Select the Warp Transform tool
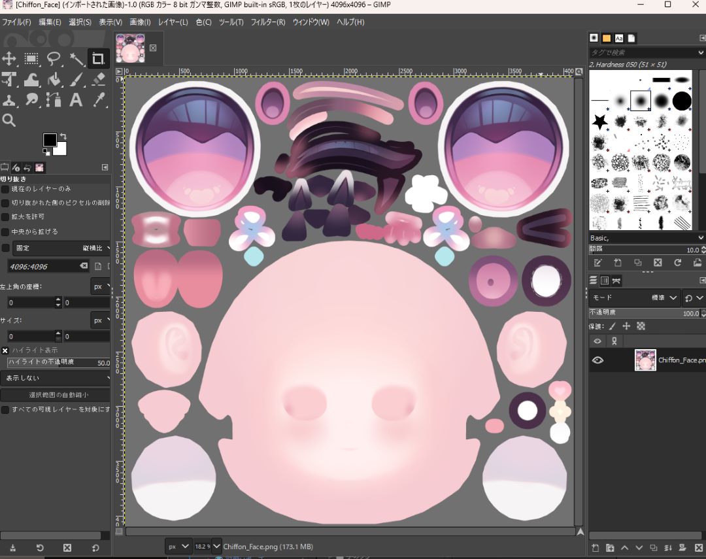The width and height of the screenshot is (706, 559). [31, 79]
